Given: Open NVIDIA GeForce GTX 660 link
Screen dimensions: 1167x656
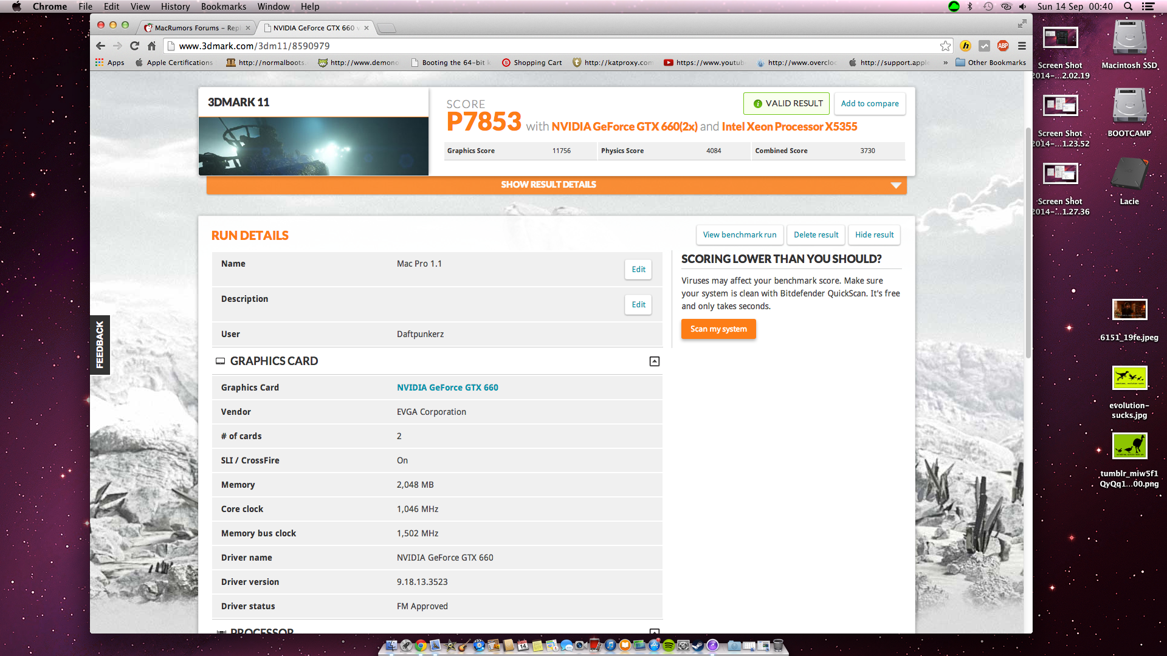Looking at the screenshot, I should pyautogui.click(x=447, y=388).
